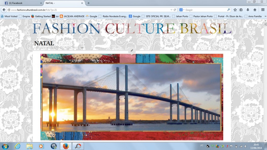Go to Firefox home page icon
The image size is (267, 150).
pos(255,10)
